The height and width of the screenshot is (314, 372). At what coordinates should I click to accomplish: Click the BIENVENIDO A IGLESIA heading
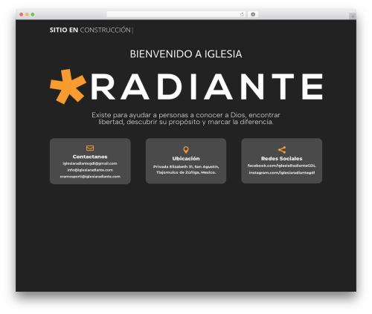[186, 54]
